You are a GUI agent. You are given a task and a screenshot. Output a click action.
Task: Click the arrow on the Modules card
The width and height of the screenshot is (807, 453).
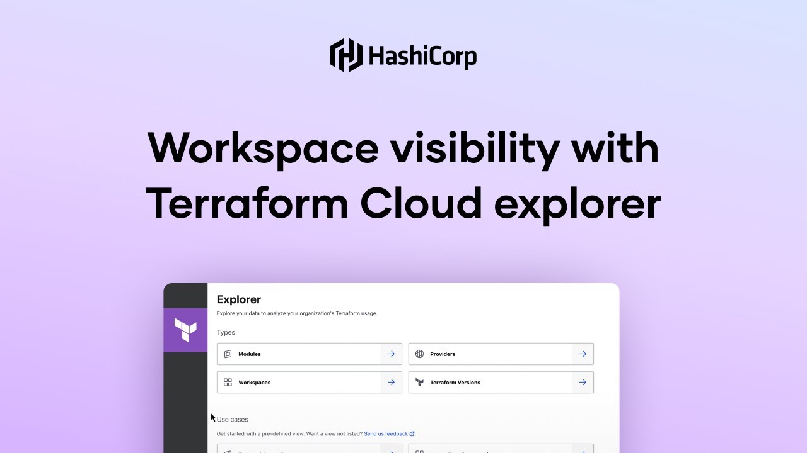click(x=391, y=354)
